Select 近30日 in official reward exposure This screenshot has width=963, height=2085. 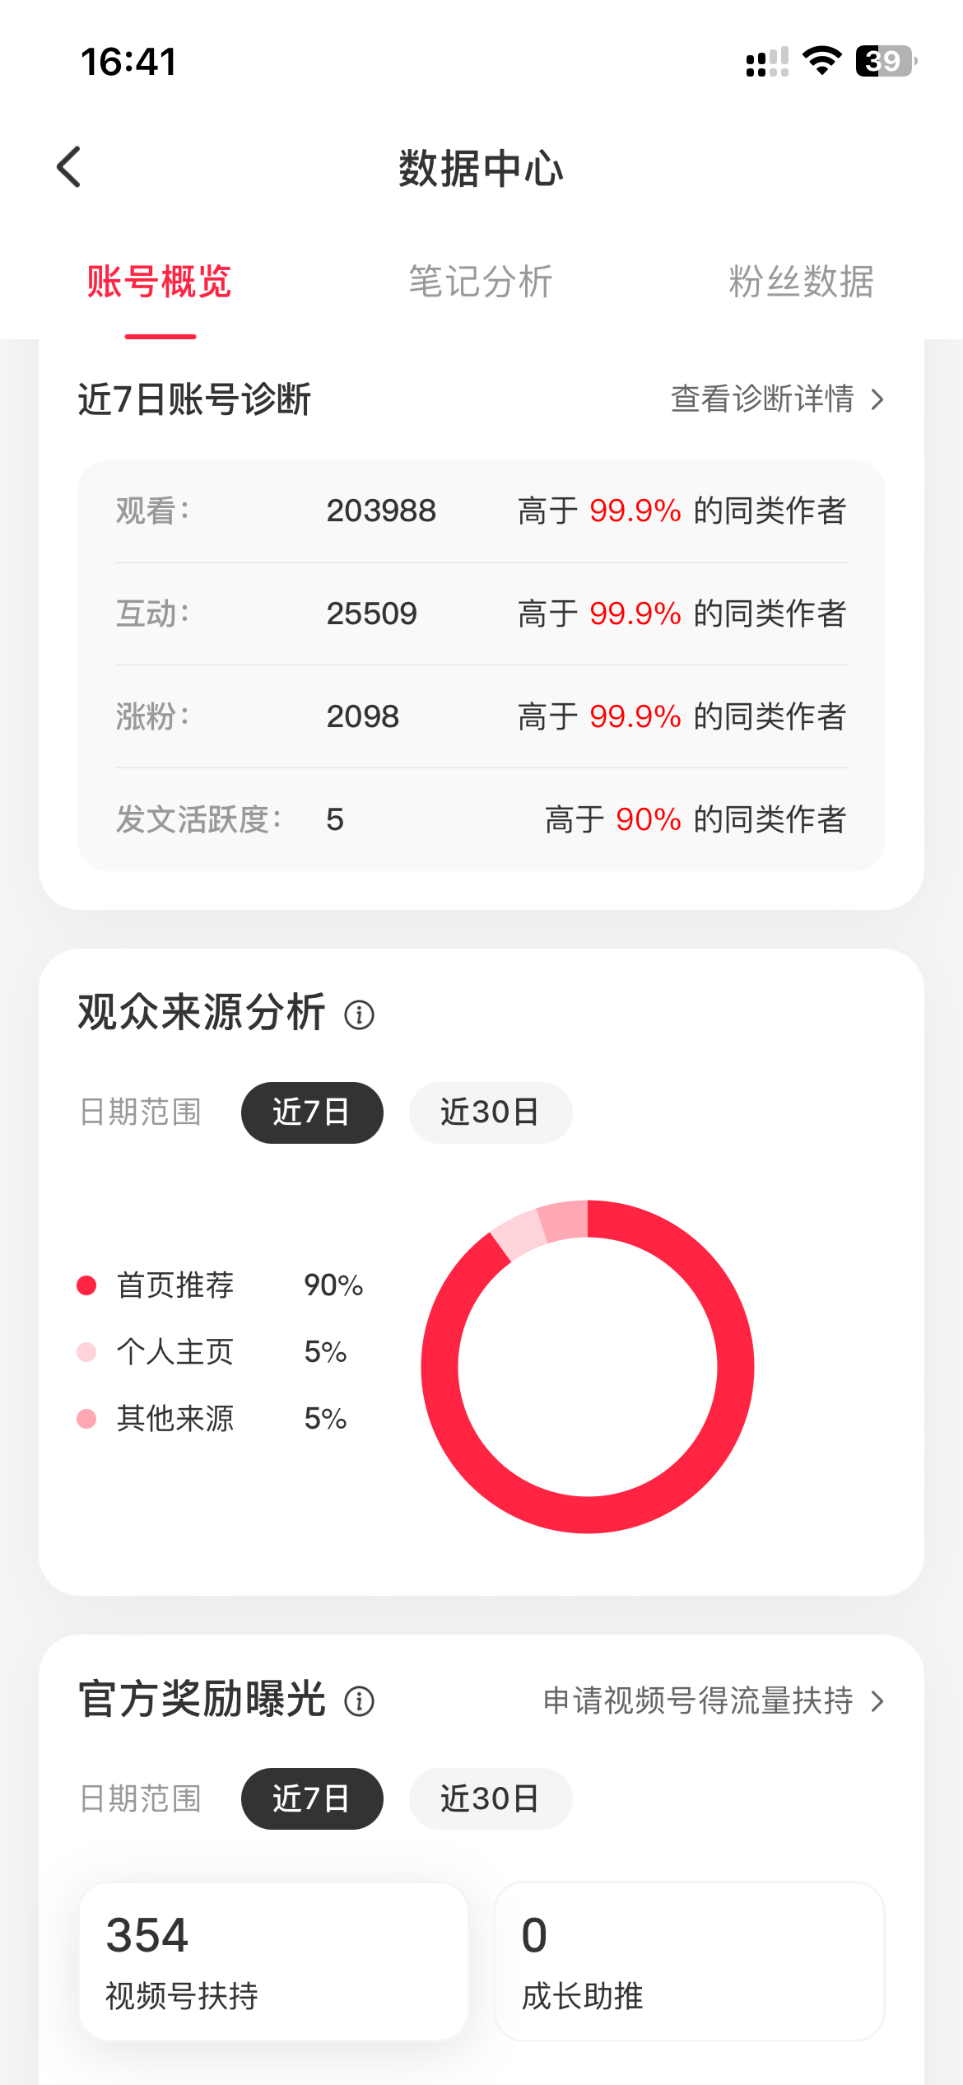pyautogui.click(x=491, y=1798)
